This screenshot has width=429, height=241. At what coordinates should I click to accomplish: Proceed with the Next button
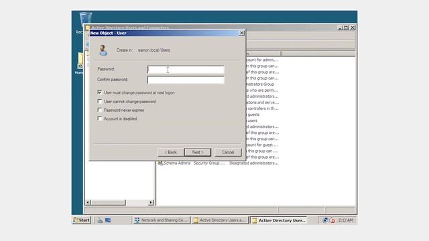(198, 152)
